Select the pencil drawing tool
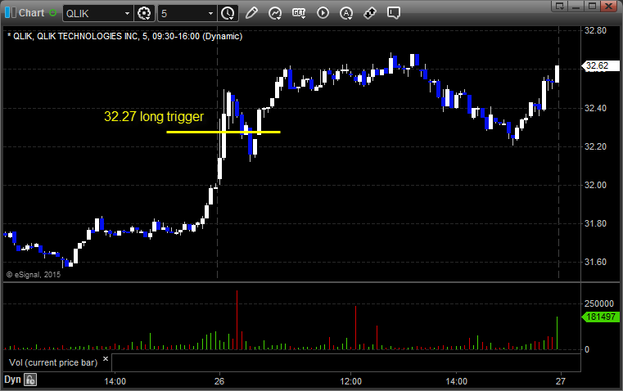Image resolution: width=623 pixels, height=391 pixels. (x=251, y=13)
